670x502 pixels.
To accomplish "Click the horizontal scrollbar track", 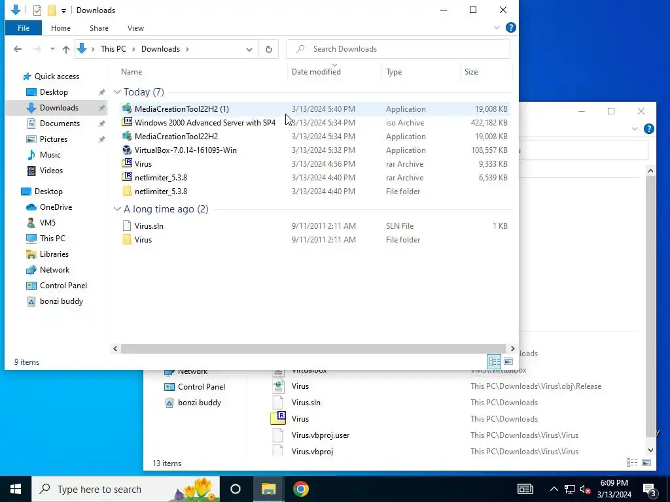I will point(313,349).
